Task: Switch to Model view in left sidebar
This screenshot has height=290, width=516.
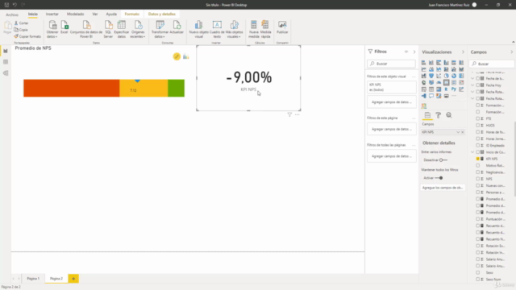Action: click(x=6, y=73)
